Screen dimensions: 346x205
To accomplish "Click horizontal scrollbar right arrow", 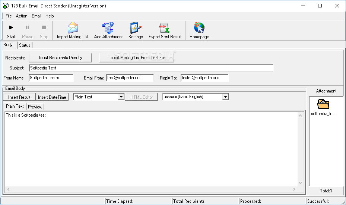I will pos(294,189).
